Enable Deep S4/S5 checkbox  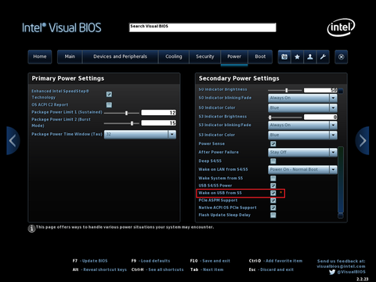coord(273,161)
